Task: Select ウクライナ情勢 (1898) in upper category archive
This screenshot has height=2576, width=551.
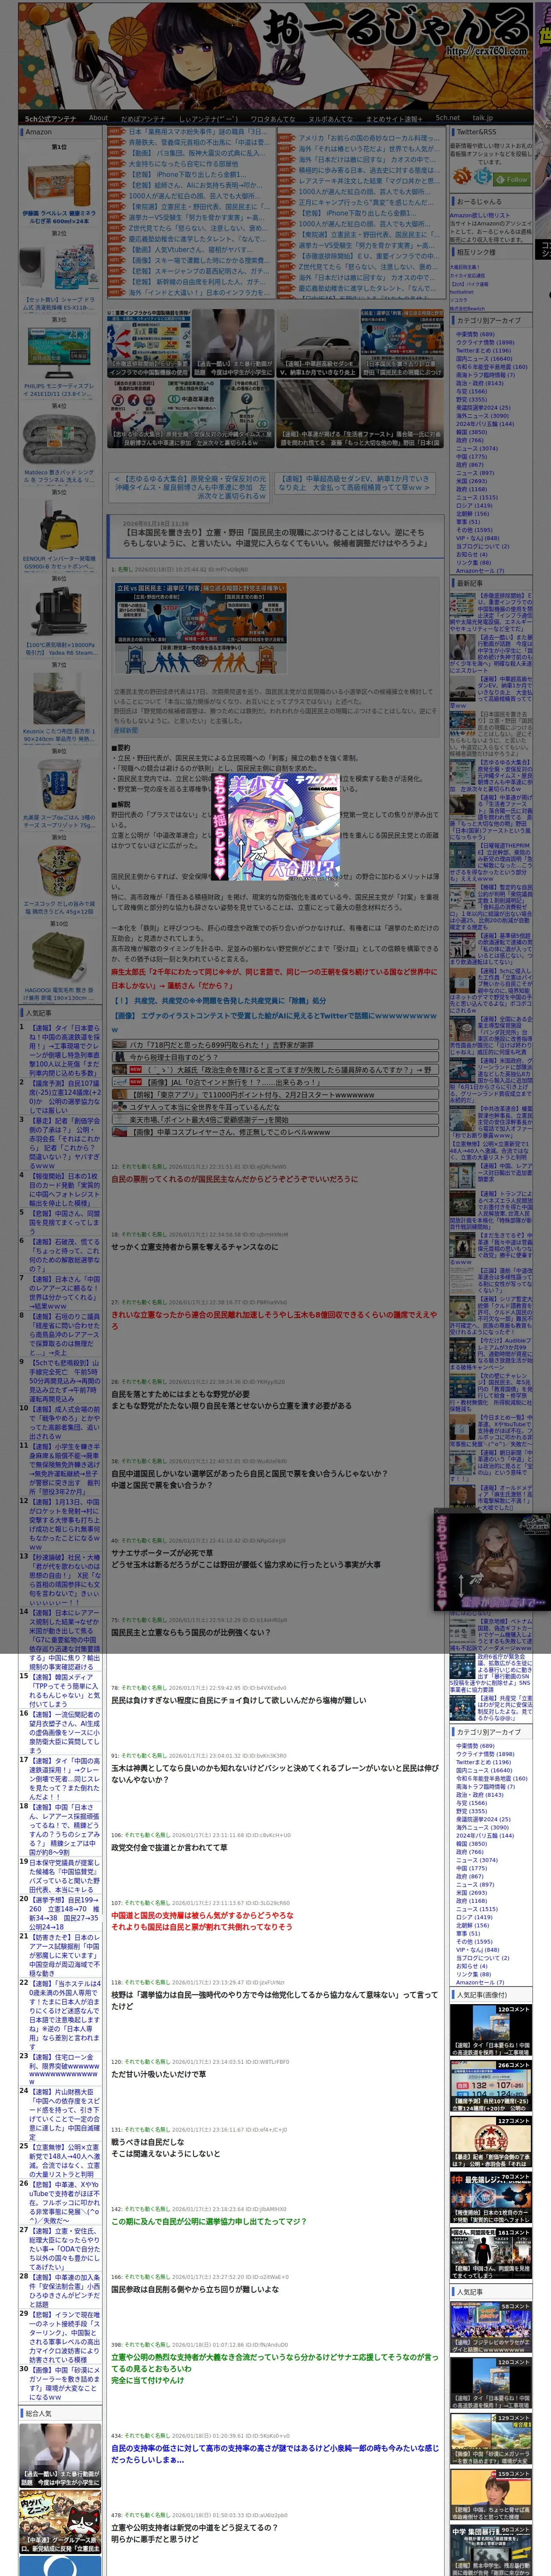Action: [x=485, y=343]
